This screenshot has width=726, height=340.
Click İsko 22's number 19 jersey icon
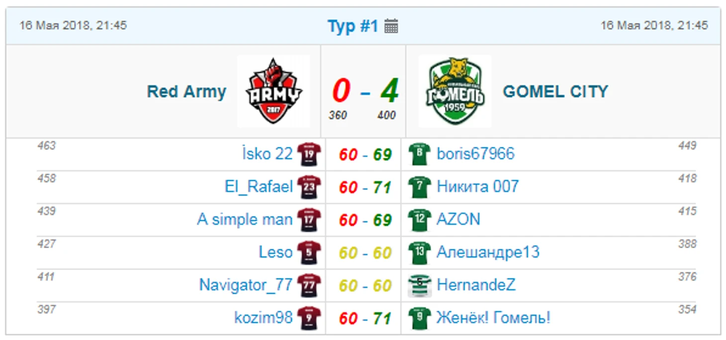309,154
